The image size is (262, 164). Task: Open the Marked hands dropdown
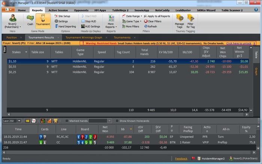[x=109, y=121]
